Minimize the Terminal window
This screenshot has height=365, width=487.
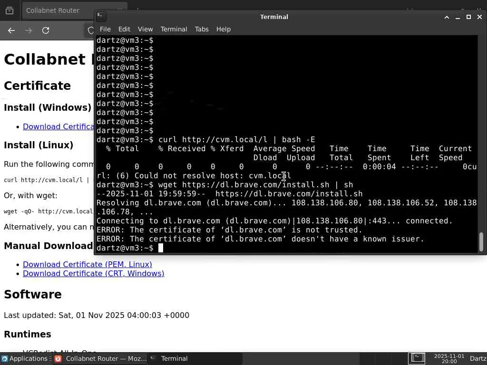(458, 17)
